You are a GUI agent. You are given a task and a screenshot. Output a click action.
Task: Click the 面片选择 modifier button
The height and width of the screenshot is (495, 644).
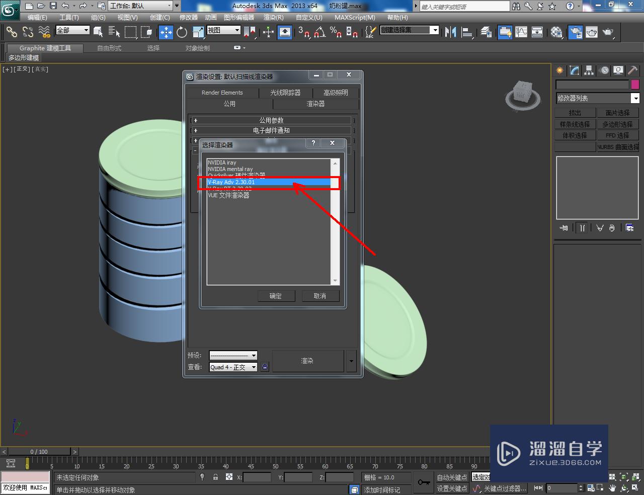click(617, 113)
